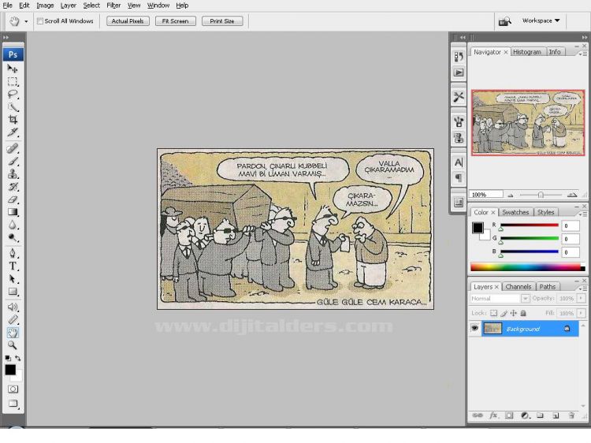The height and width of the screenshot is (443, 591).
Task: Open the Tool Presets panel icon
Action: pos(459,97)
